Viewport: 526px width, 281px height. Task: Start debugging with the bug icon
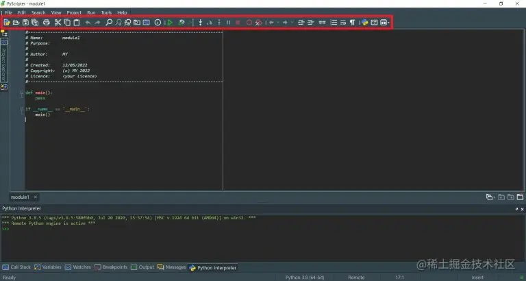(181, 23)
